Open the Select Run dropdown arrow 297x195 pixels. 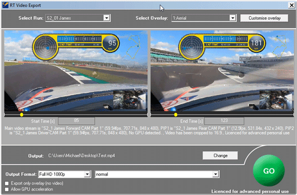pyautogui.click(x=106, y=18)
